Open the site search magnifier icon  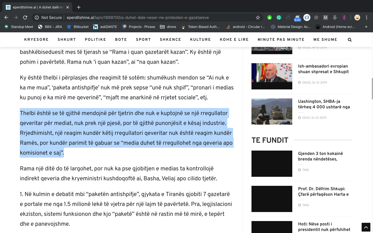pos(350,40)
